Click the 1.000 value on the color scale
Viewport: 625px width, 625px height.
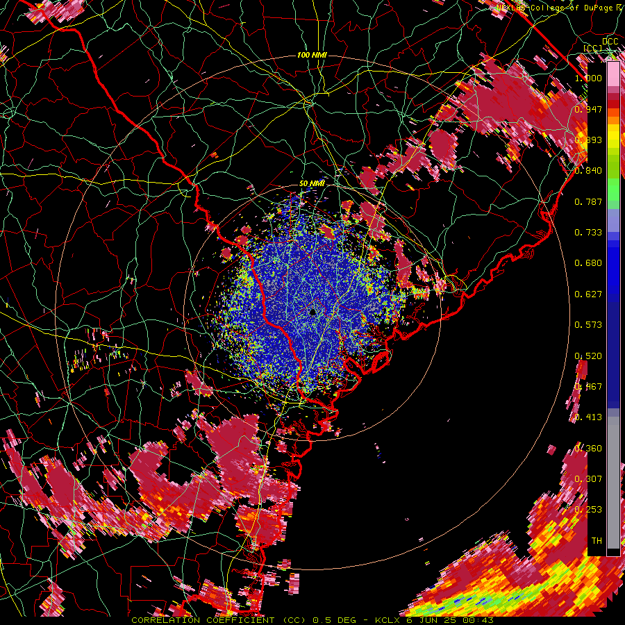pyautogui.click(x=588, y=78)
